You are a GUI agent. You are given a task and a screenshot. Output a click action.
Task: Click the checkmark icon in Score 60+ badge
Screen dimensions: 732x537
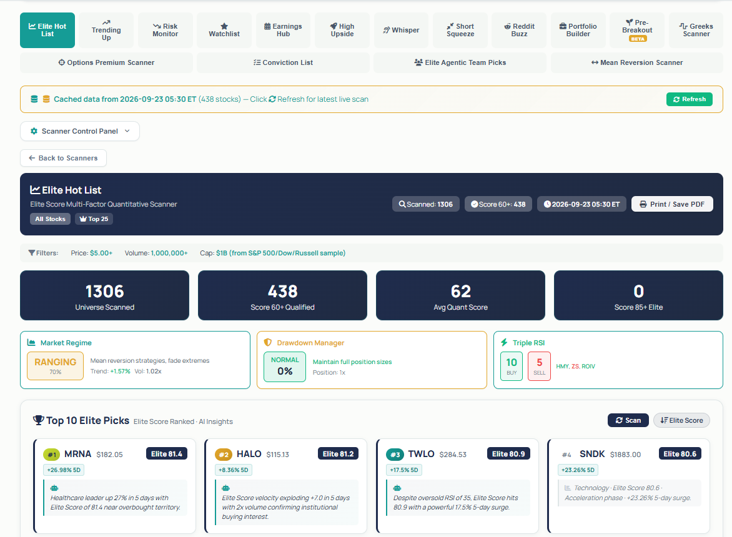(x=474, y=204)
